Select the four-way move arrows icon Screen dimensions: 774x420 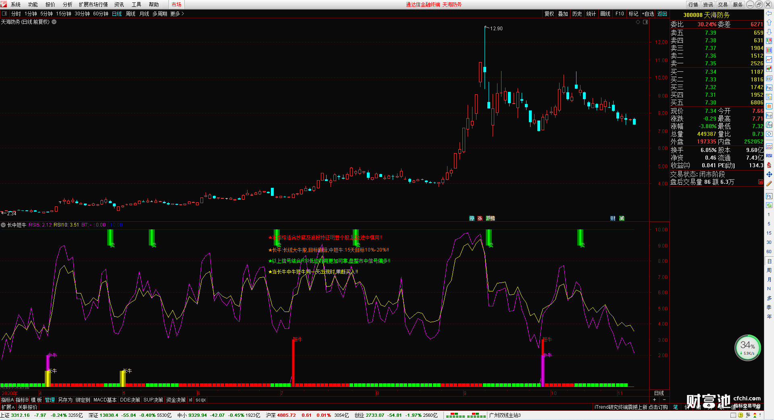point(769,174)
